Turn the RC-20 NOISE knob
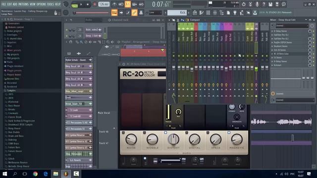The image size is (317, 178). [x=131, y=139]
